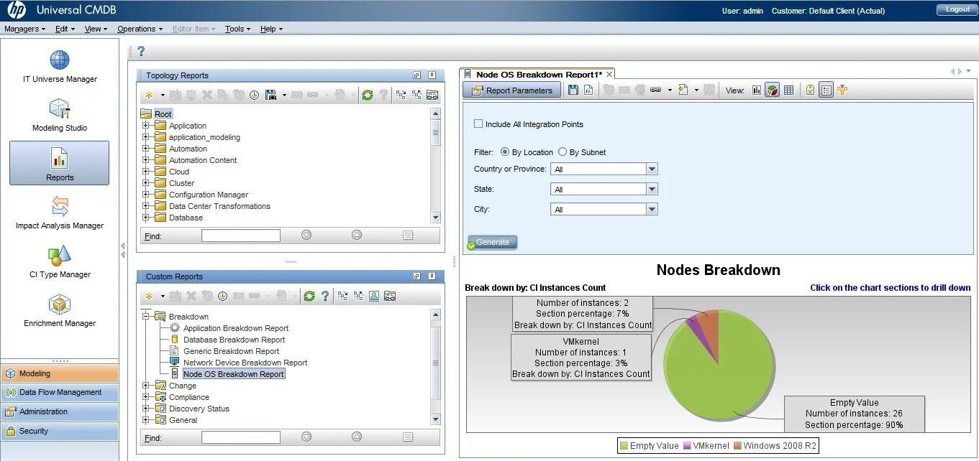Click help question mark in Custom Reports toolbar
This screenshot has width=979, height=461.
click(x=325, y=296)
